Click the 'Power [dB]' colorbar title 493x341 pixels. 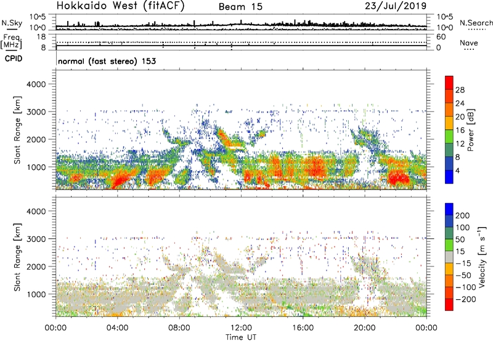(x=471, y=130)
